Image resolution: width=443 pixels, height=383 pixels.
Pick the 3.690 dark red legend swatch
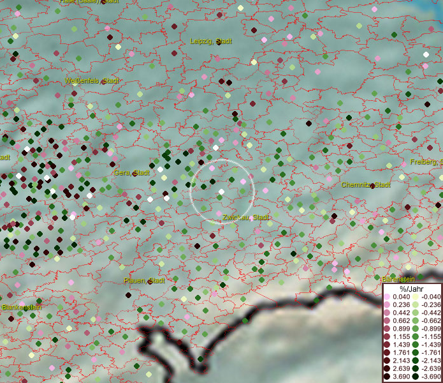tap(387, 377)
